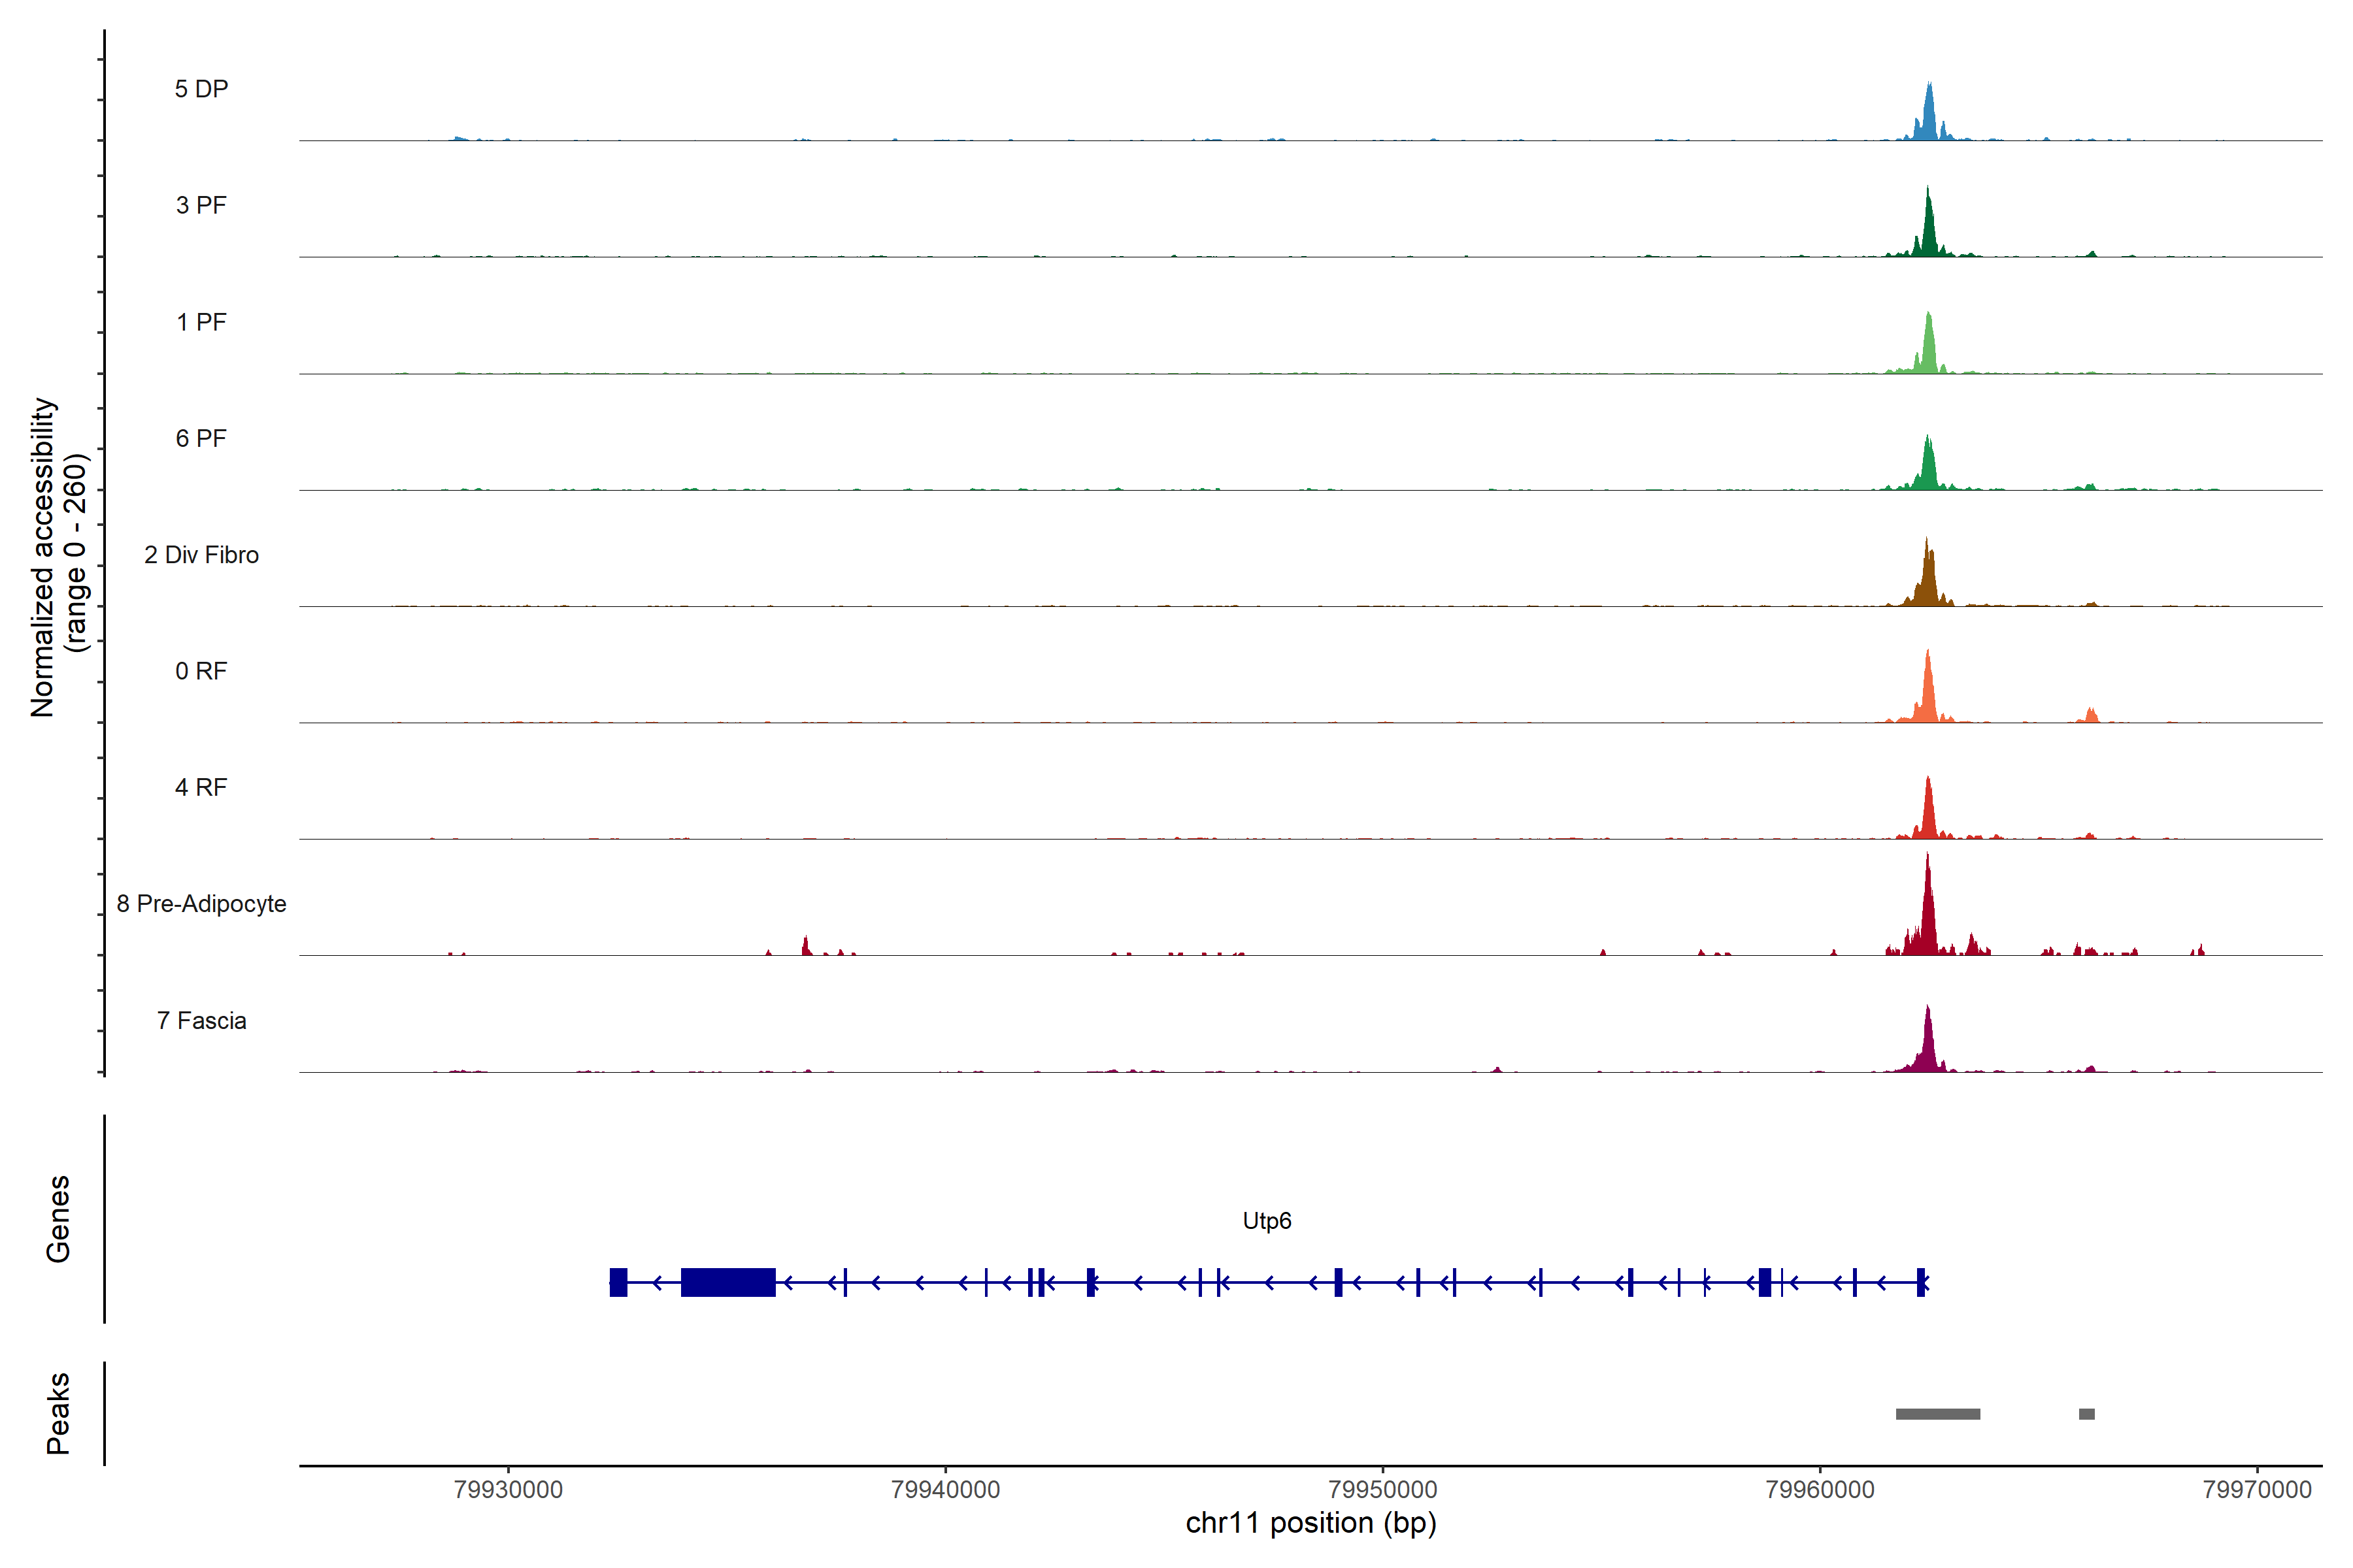Viewport: 2353px width, 1568px height.
Task: Click the 79930000 axis tick label
Action: [x=509, y=1489]
